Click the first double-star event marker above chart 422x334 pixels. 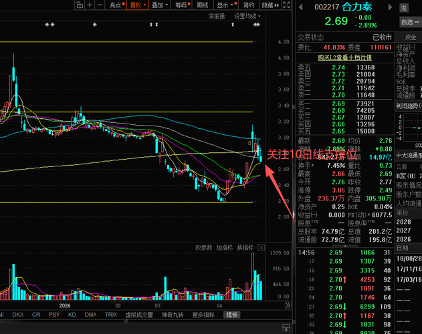49,25
